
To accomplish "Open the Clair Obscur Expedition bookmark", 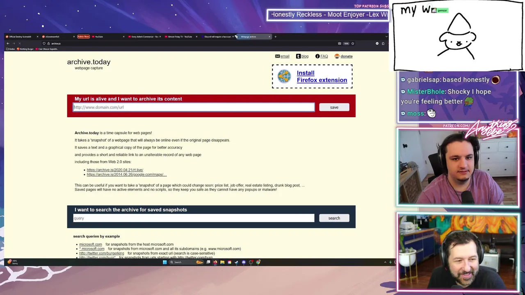I will coord(47,49).
